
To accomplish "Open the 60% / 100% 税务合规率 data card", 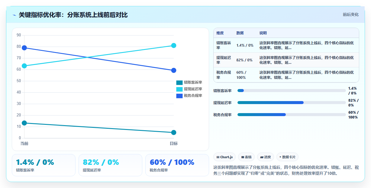I will pos(177,165).
